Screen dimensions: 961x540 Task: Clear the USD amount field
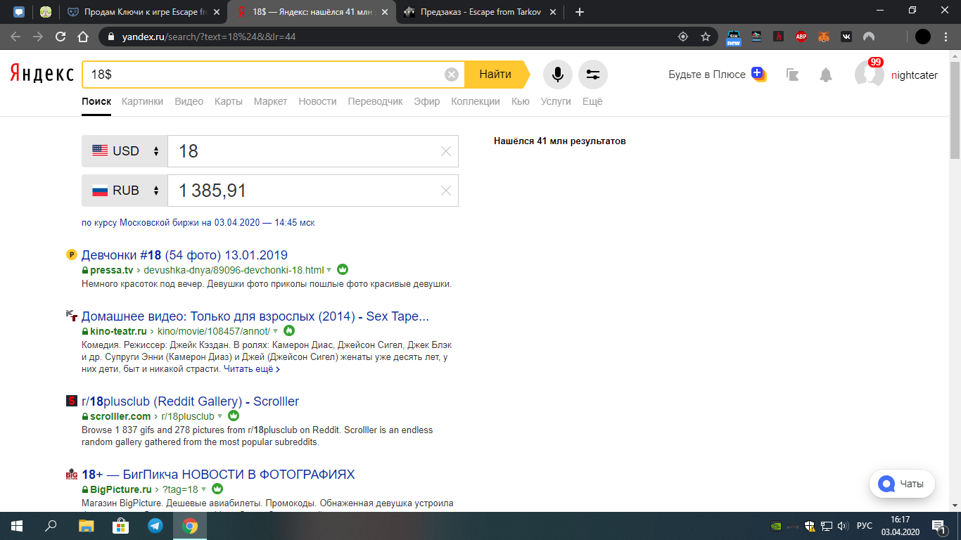[445, 151]
